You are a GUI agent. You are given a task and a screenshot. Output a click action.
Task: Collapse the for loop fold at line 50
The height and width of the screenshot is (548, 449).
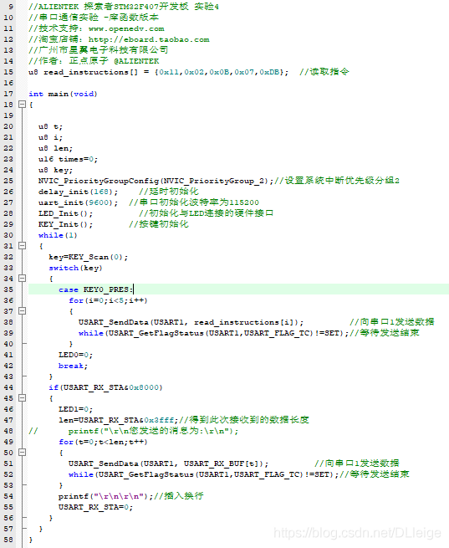[x=22, y=453]
